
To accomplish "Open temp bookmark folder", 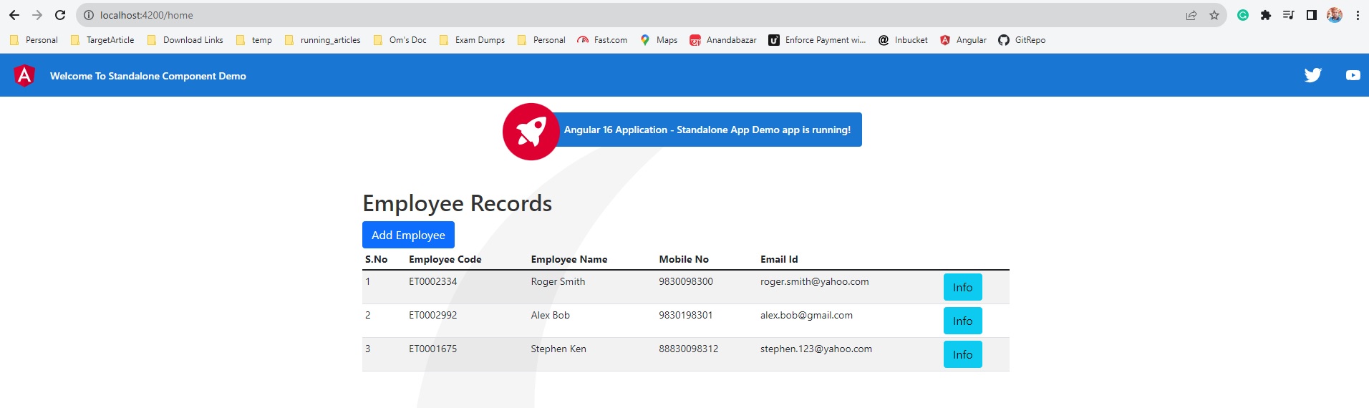I will click(x=254, y=40).
